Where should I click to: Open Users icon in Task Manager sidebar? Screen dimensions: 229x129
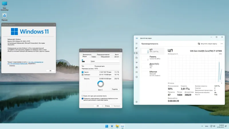click(x=137, y=67)
